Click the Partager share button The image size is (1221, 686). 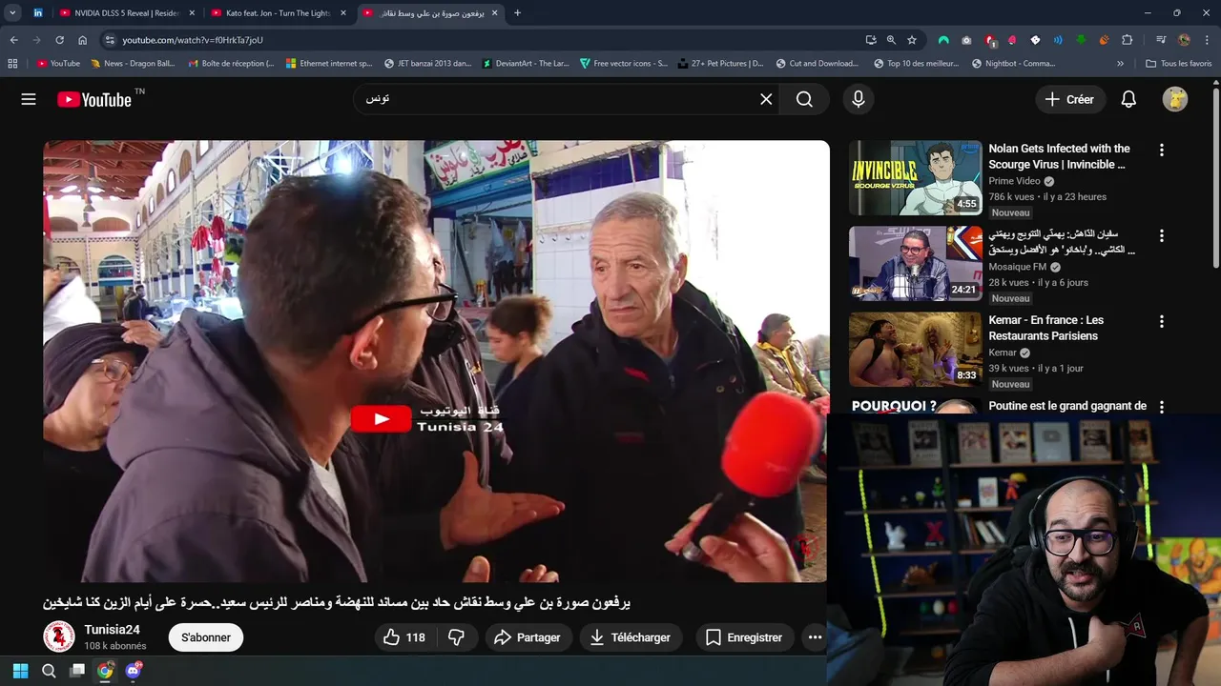tap(528, 637)
